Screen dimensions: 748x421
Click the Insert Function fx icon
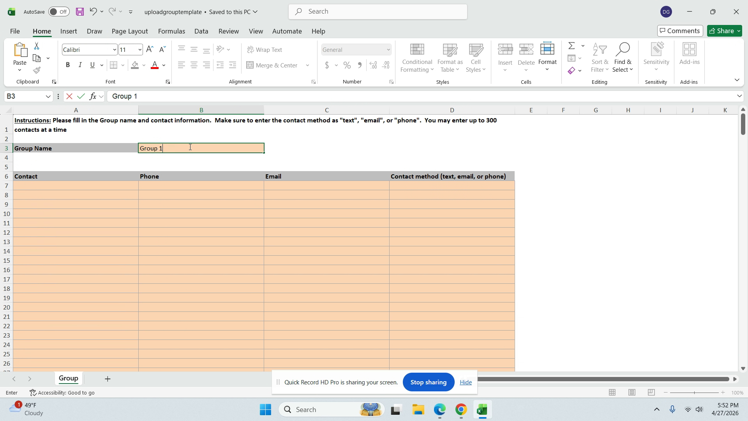pos(93,96)
